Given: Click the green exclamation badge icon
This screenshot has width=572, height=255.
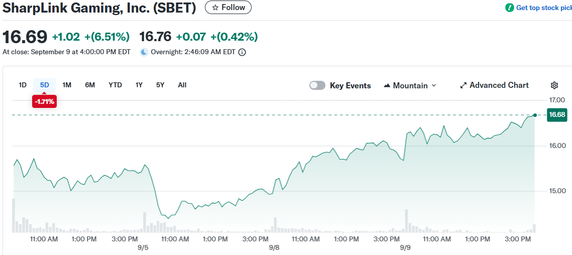Looking at the screenshot, I should click(x=510, y=8).
